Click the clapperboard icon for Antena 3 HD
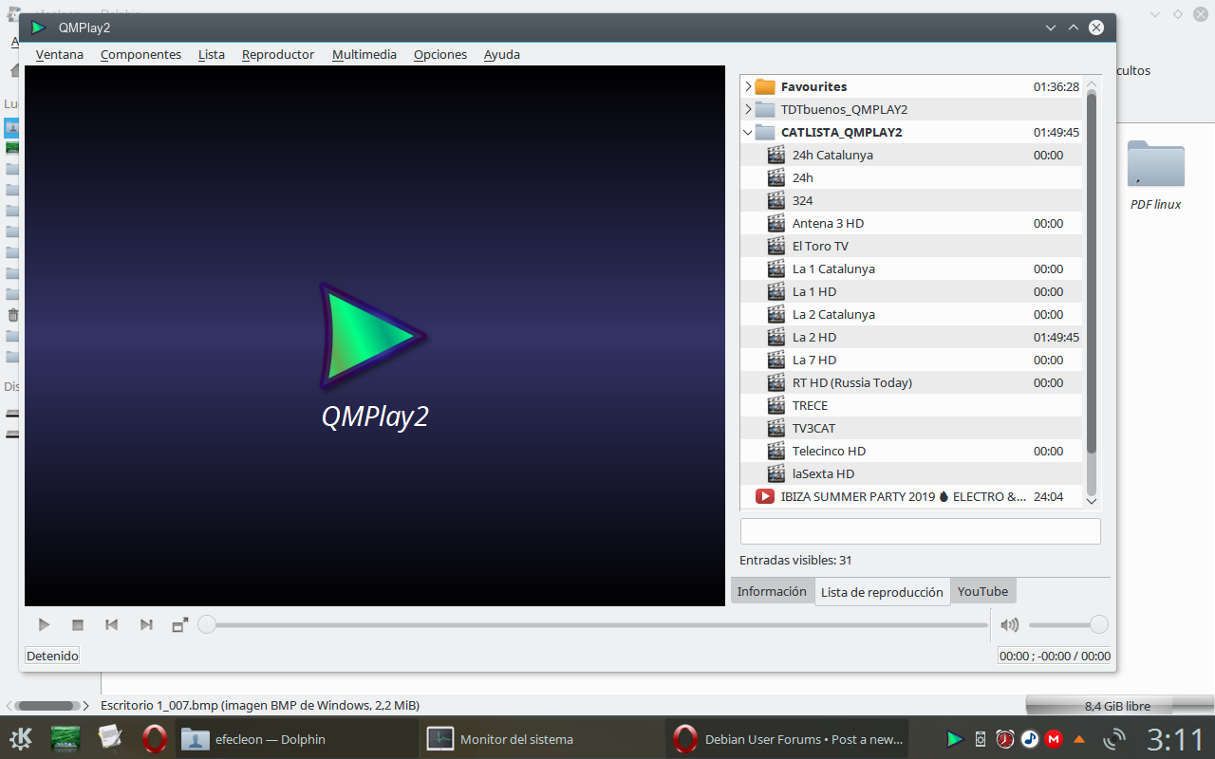The height and width of the screenshot is (759, 1215). 776,223
